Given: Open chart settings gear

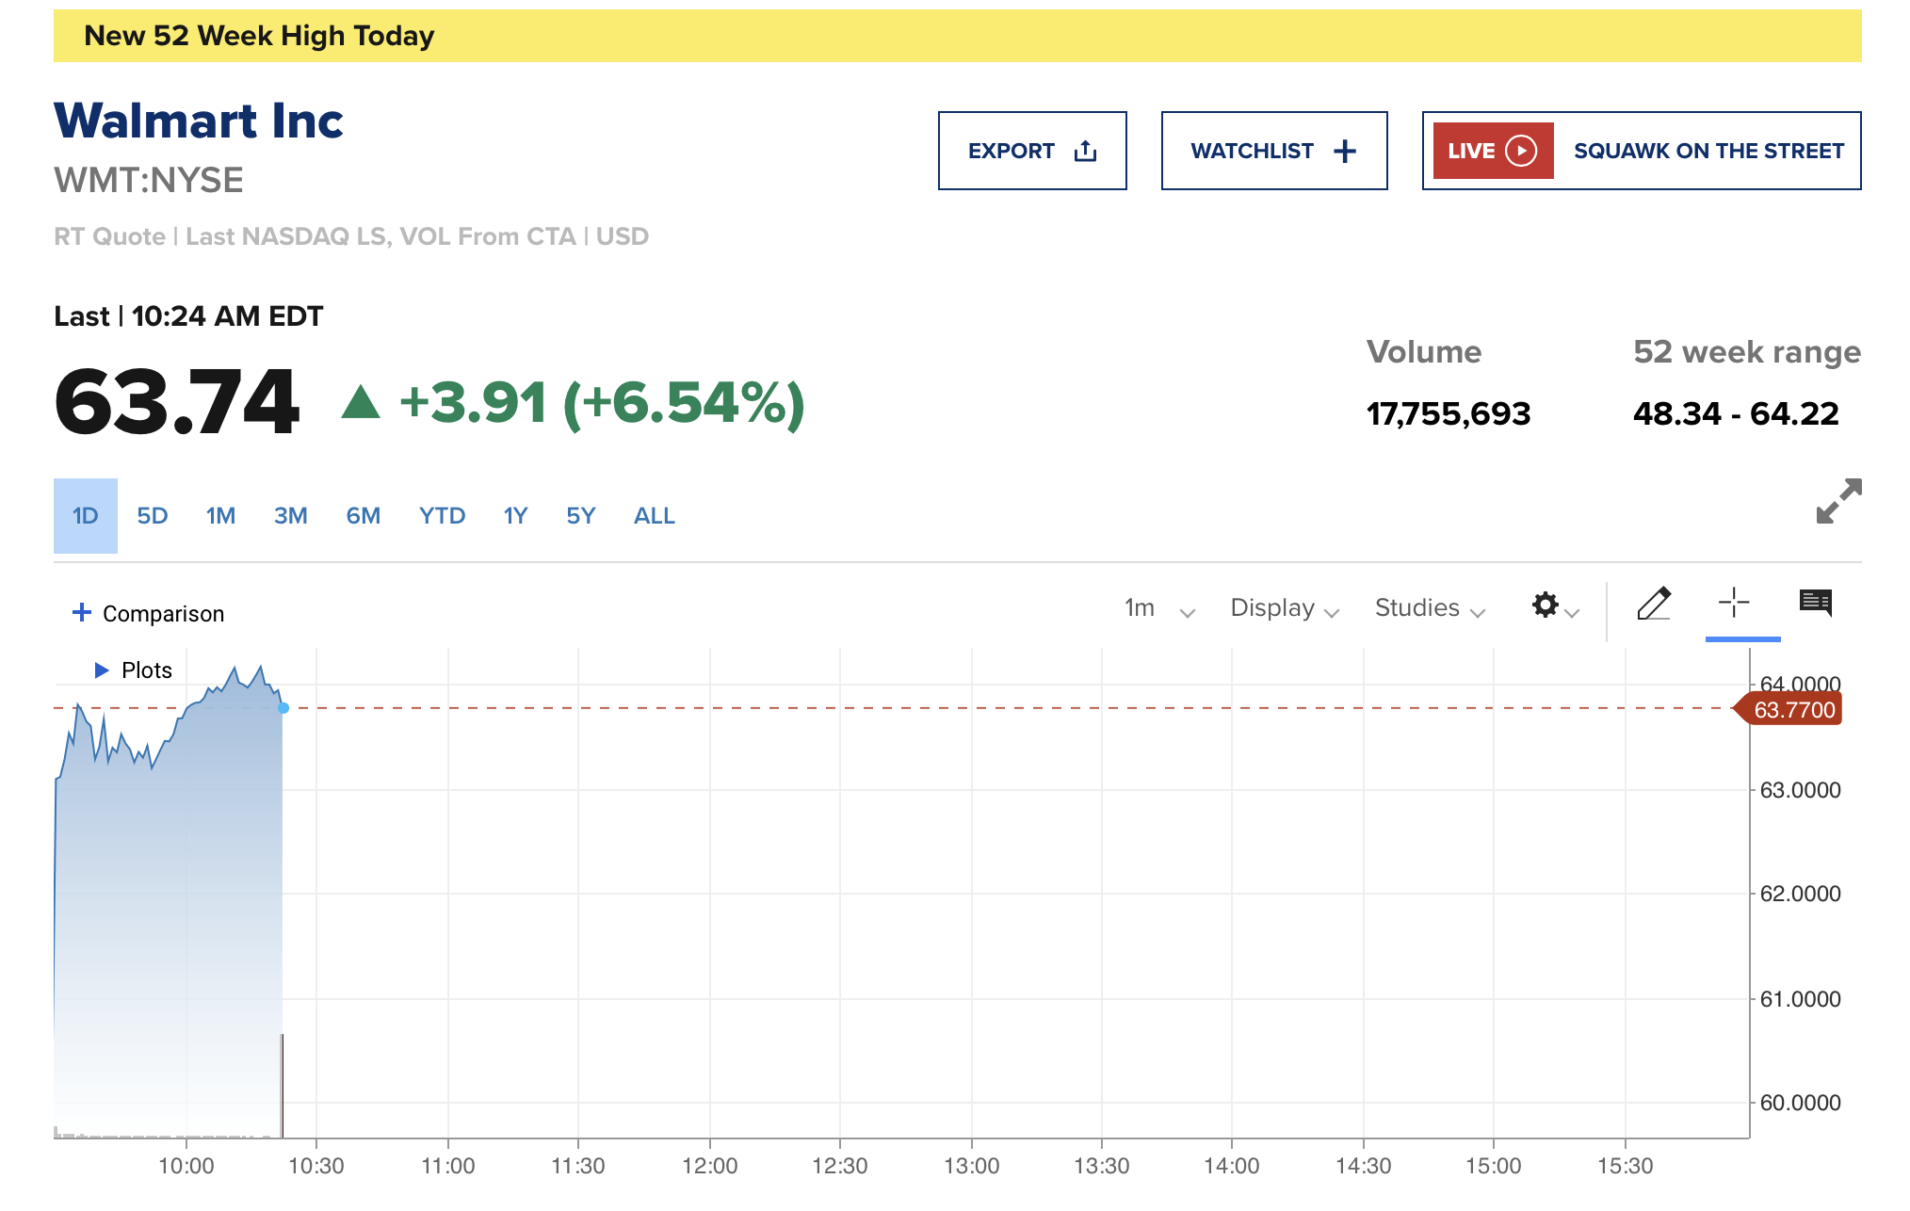Looking at the screenshot, I should 1545,605.
